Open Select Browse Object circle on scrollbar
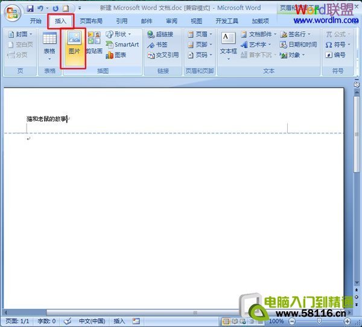 point(357,297)
